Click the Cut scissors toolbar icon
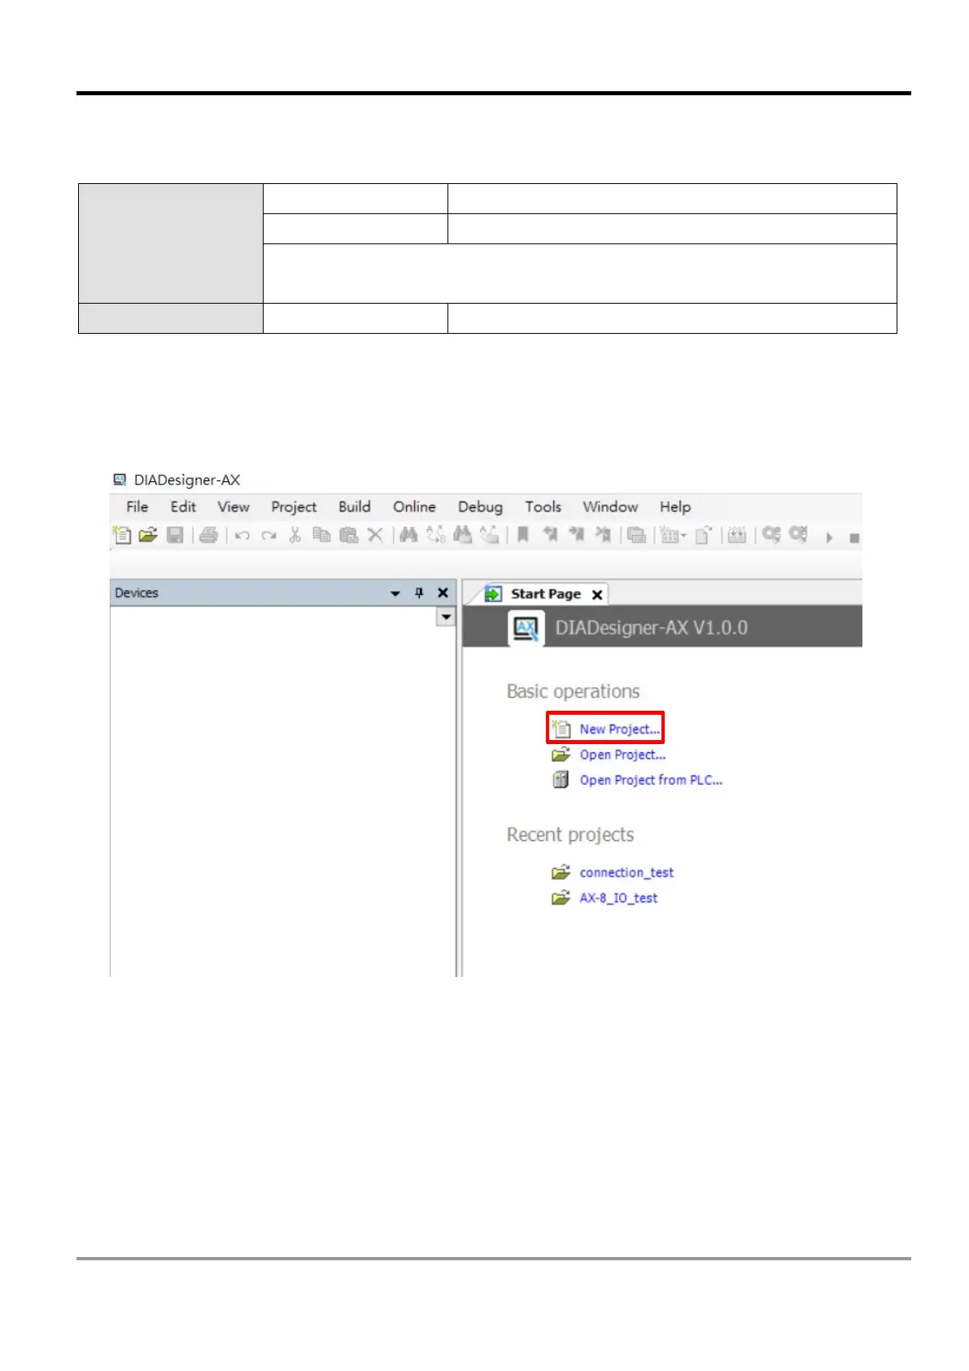This screenshot has width=969, height=1371. pyautogui.click(x=295, y=535)
